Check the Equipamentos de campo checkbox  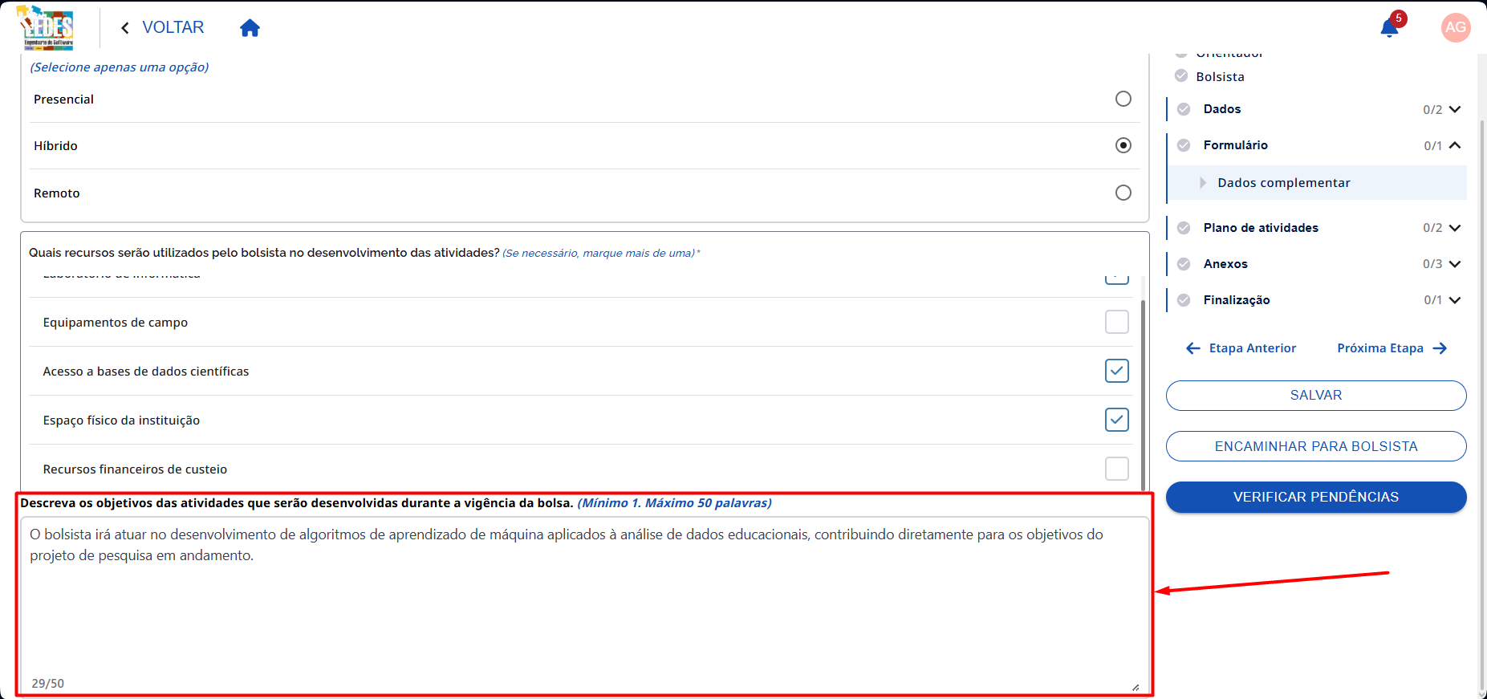1117,322
